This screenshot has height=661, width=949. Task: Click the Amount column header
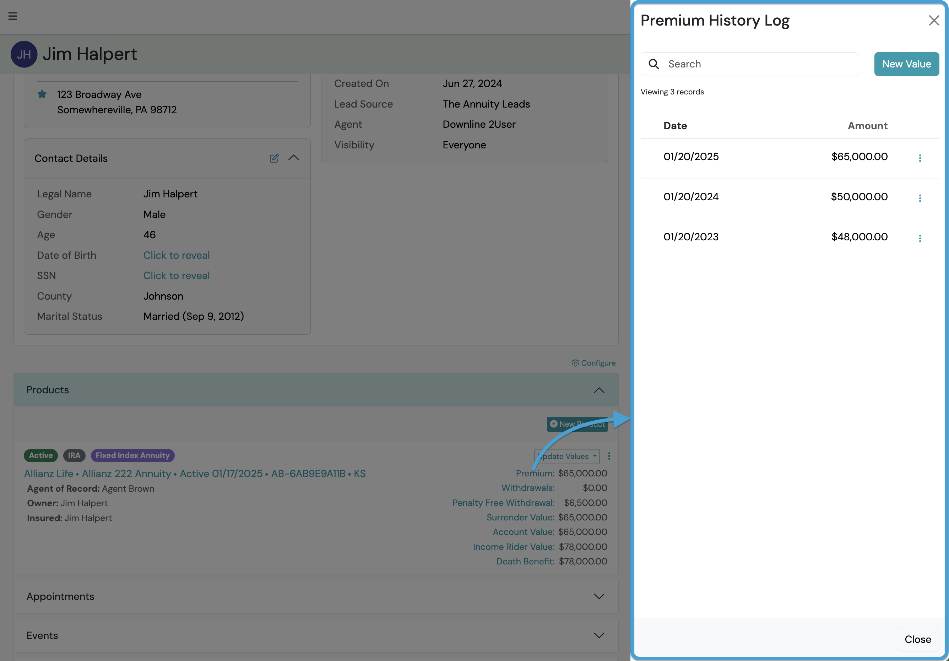tap(868, 126)
